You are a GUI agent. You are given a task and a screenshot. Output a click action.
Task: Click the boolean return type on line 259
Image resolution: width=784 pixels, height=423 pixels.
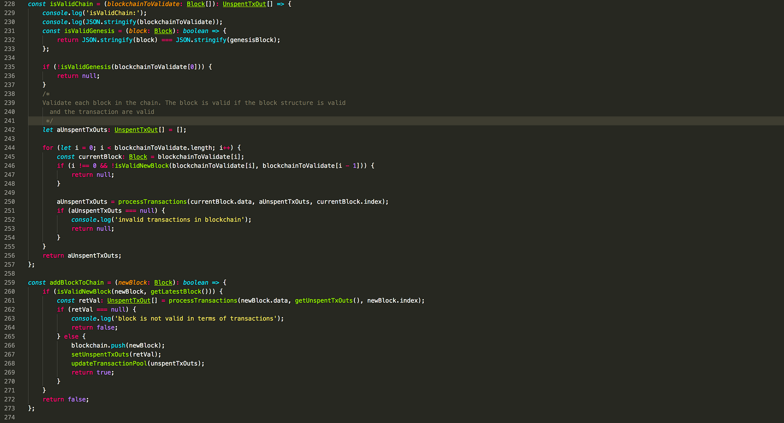click(x=196, y=283)
